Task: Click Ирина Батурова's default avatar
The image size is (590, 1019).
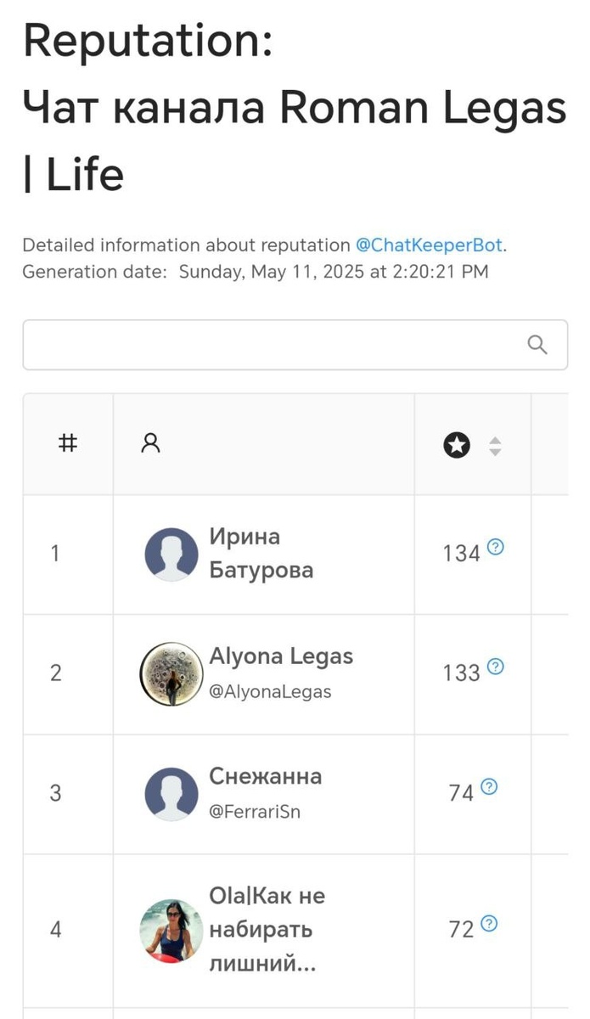Action: click(x=171, y=555)
